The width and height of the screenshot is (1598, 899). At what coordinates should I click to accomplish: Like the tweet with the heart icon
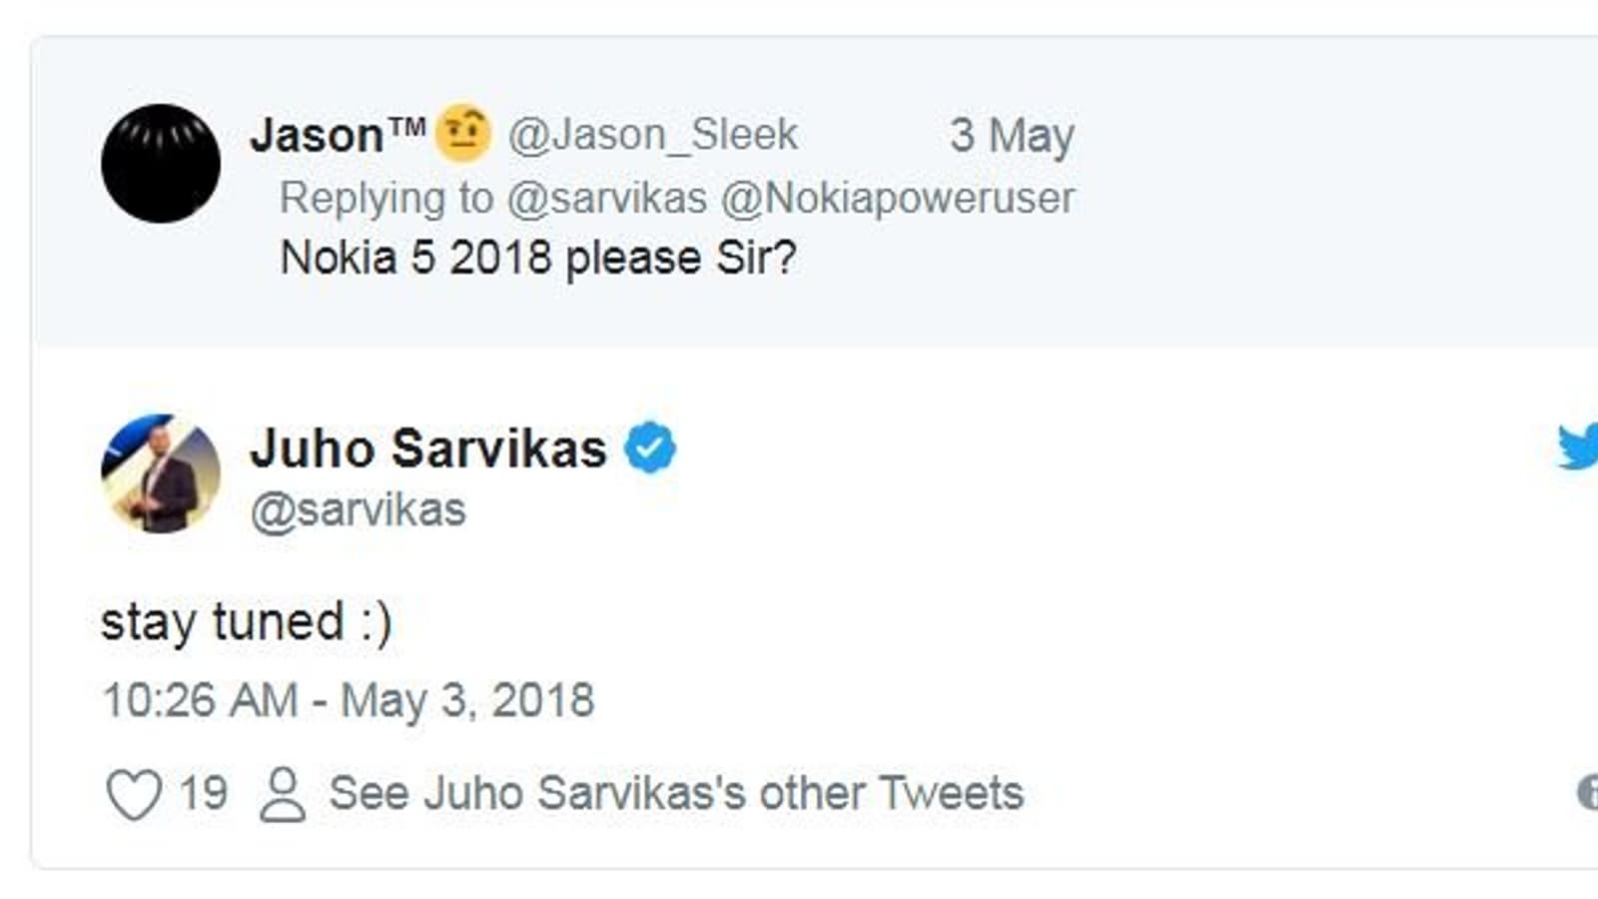coord(134,795)
